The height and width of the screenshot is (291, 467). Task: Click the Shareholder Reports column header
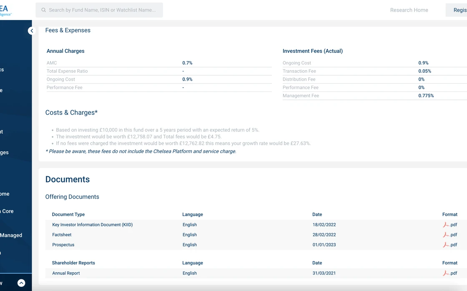(73, 263)
